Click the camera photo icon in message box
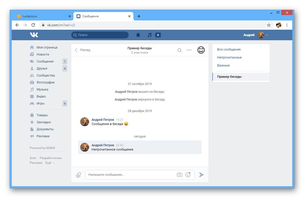The width and height of the screenshot is (304, 198). click(180, 175)
